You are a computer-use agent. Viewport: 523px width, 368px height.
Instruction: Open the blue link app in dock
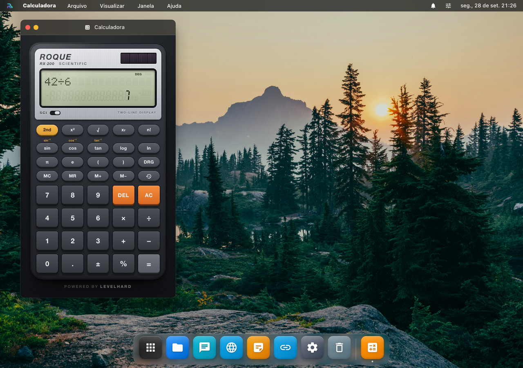point(285,348)
